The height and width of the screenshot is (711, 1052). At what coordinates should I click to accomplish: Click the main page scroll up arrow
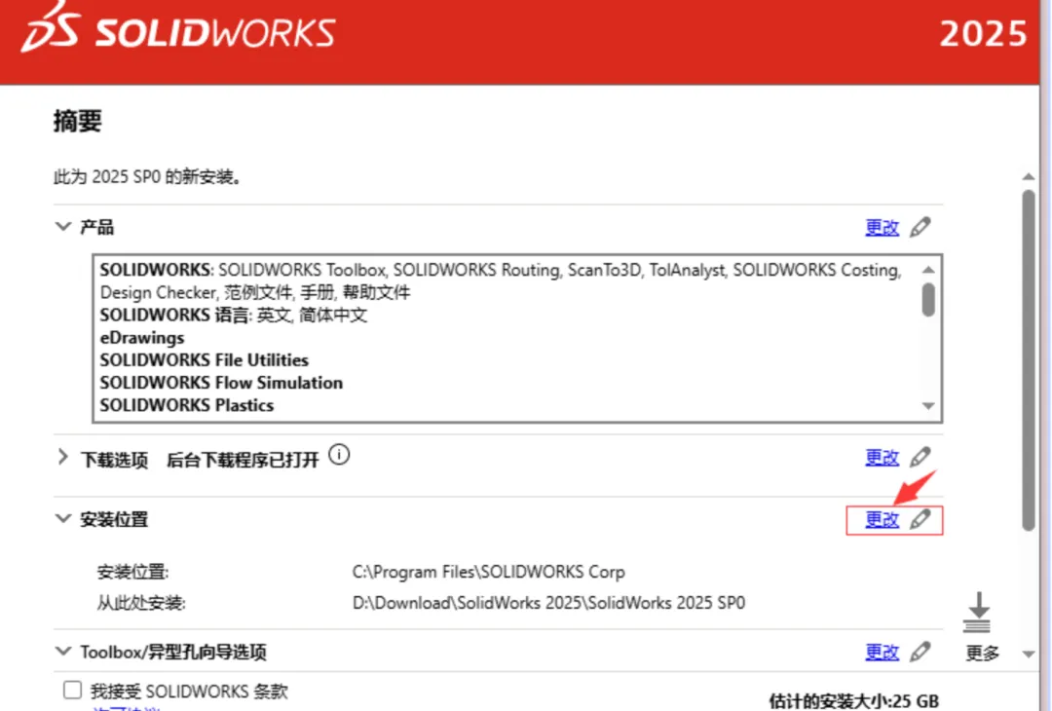(1029, 176)
